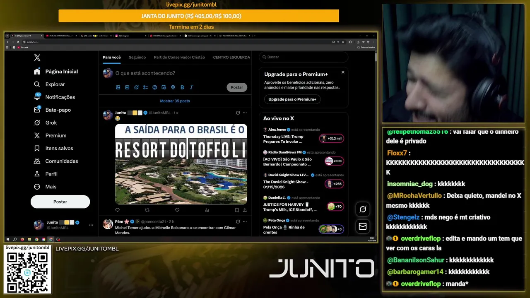Open Windows Start menu
This screenshot has height=298, width=530.
[x=8, y=239]
